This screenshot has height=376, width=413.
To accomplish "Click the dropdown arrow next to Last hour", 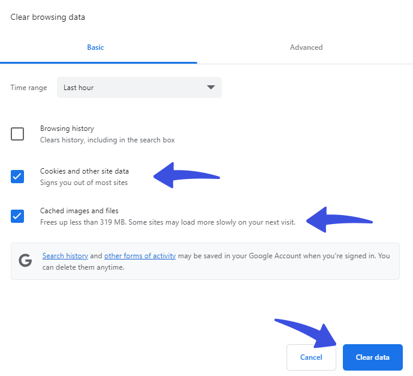I will [211, 87].
